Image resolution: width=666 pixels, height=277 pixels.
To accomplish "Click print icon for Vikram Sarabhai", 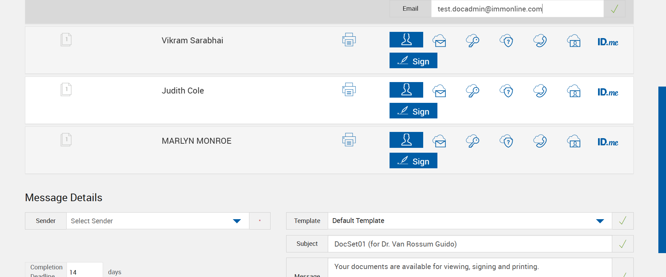I will pyautogui.click(x=349, y=40).
